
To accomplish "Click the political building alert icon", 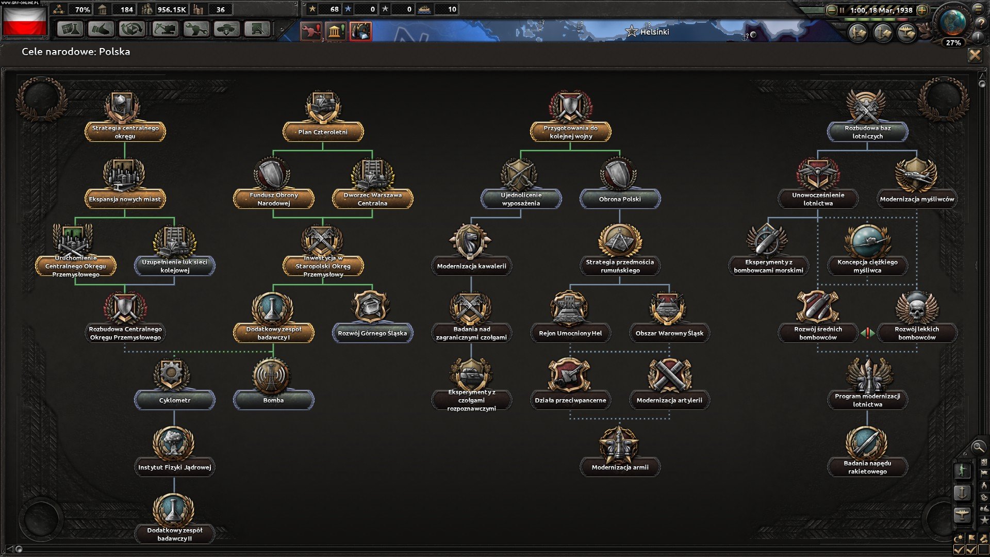I will [336, 32].
